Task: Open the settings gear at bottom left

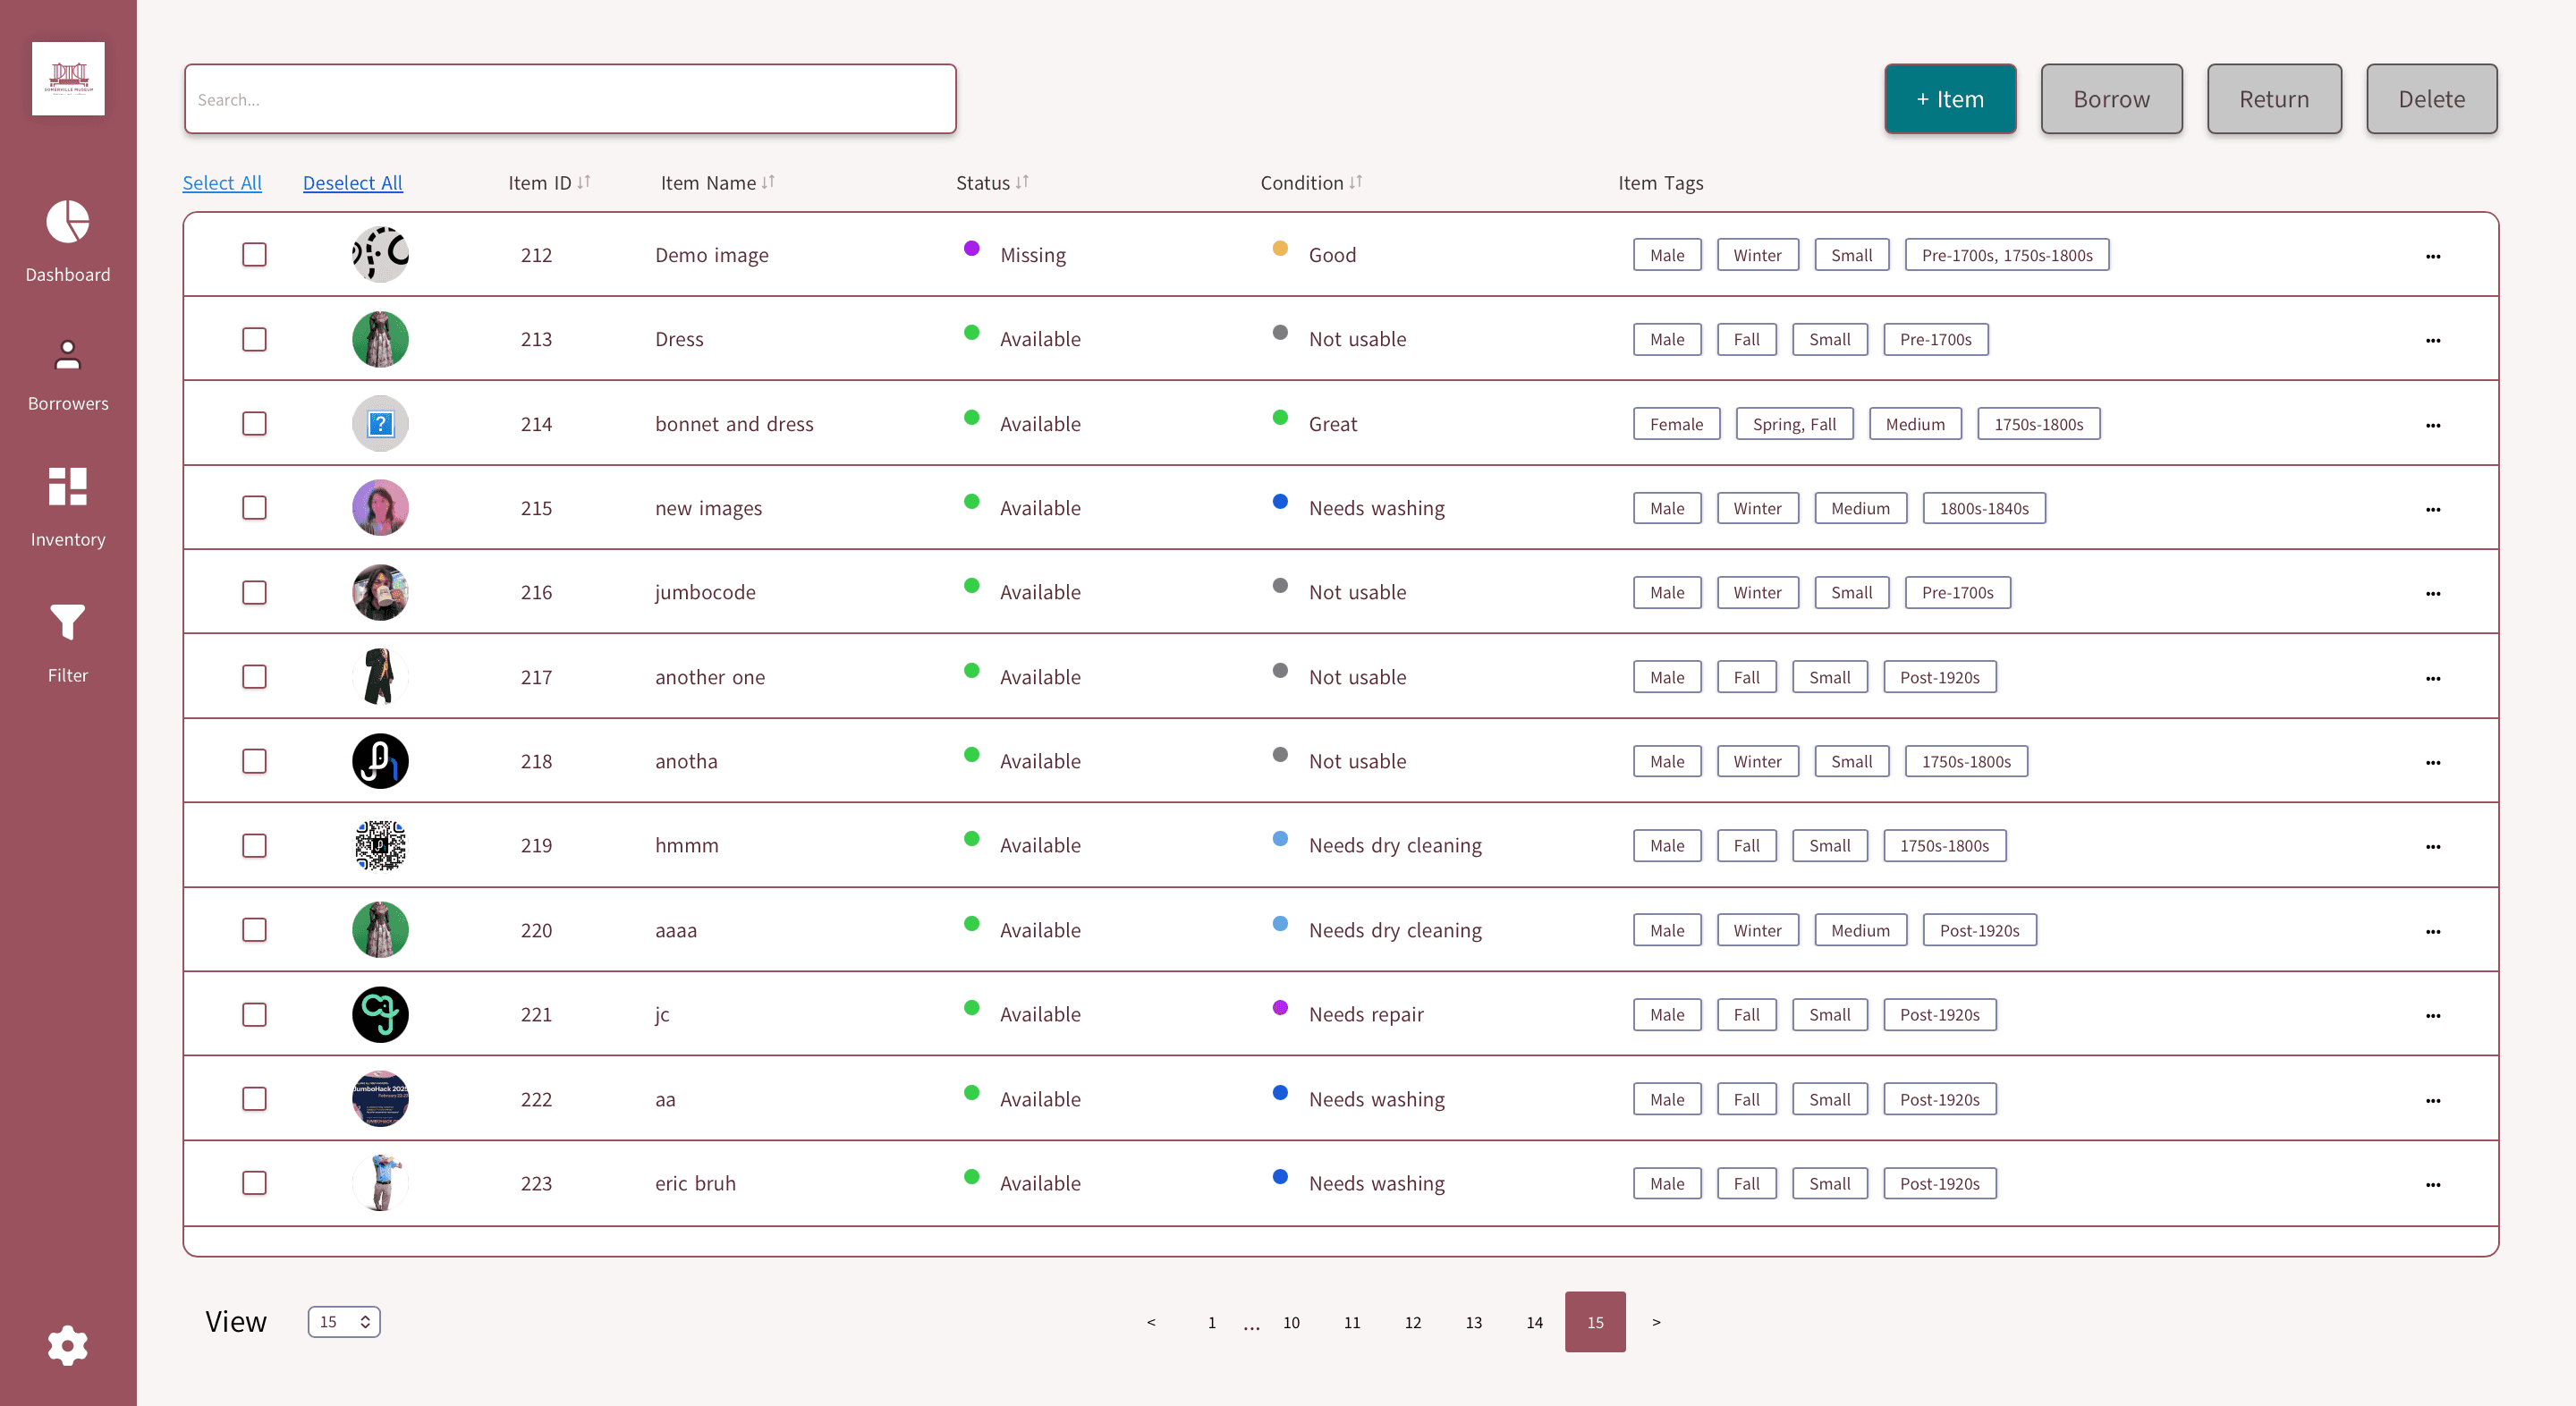Action: pyautogui.click(x=67, y=1345)
